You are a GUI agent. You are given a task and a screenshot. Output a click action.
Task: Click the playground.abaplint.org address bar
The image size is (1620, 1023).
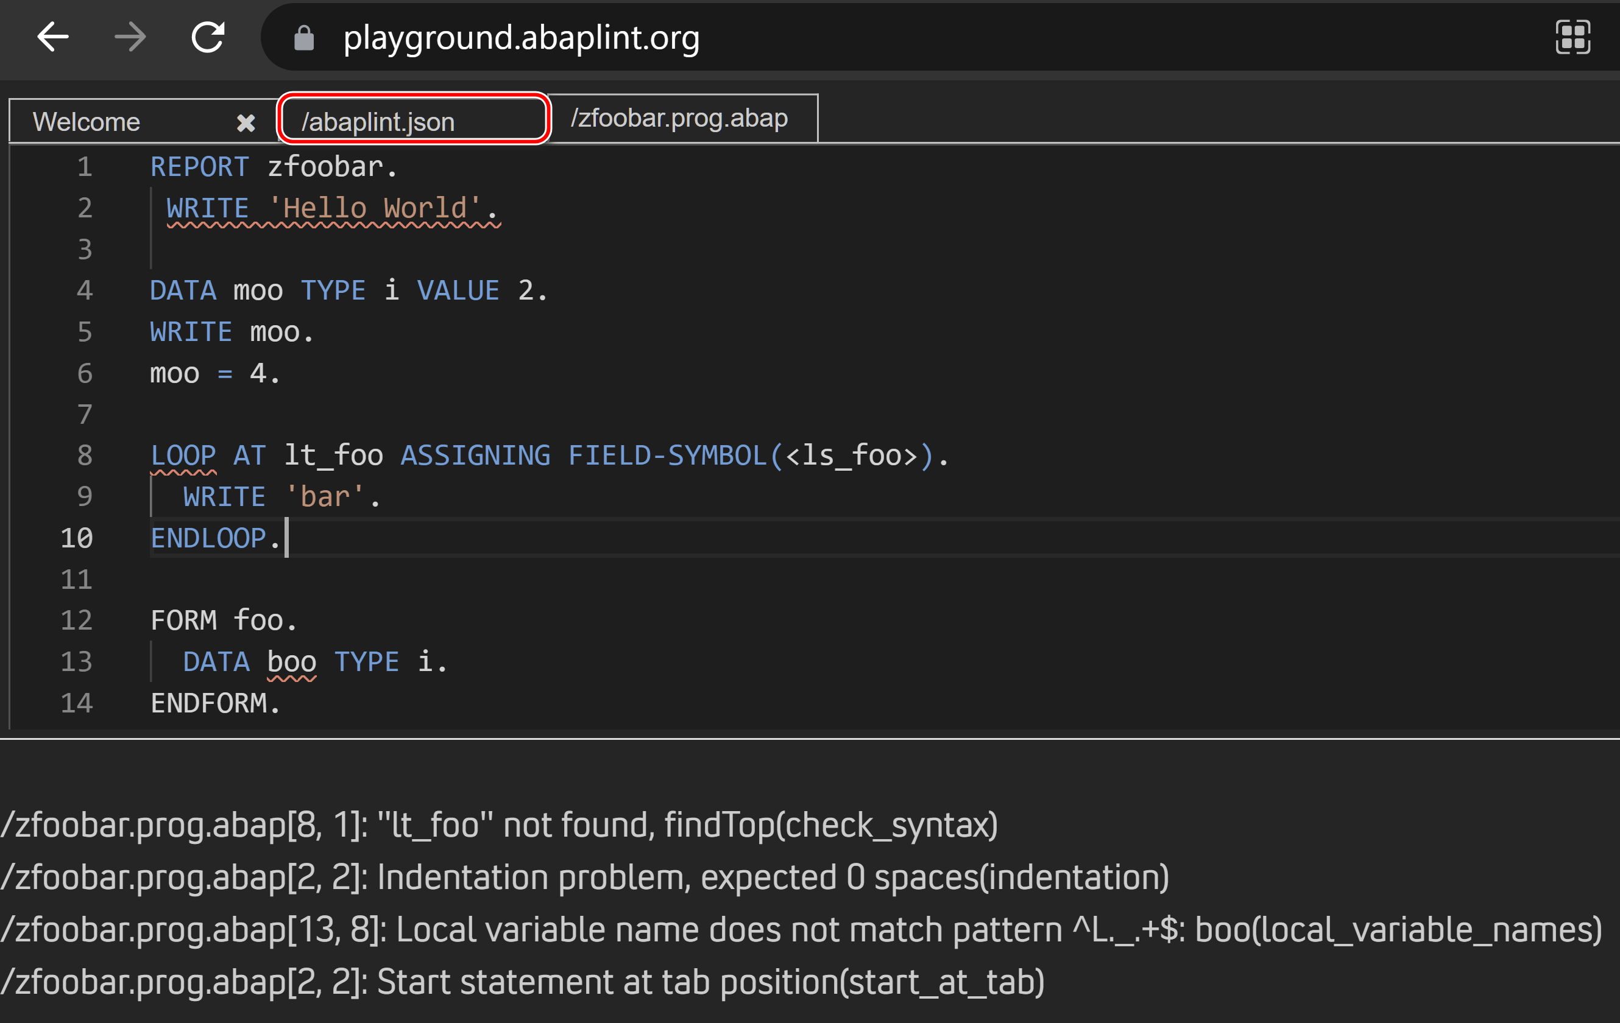(522, 38)
